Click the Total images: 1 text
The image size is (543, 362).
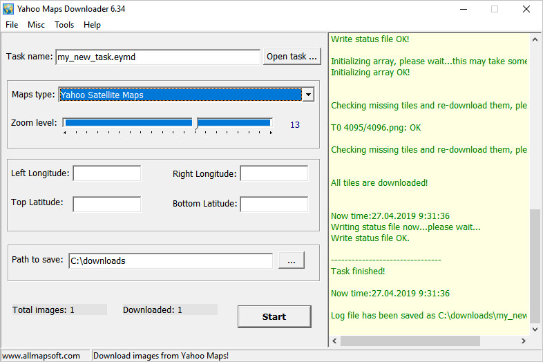(44, 309)
